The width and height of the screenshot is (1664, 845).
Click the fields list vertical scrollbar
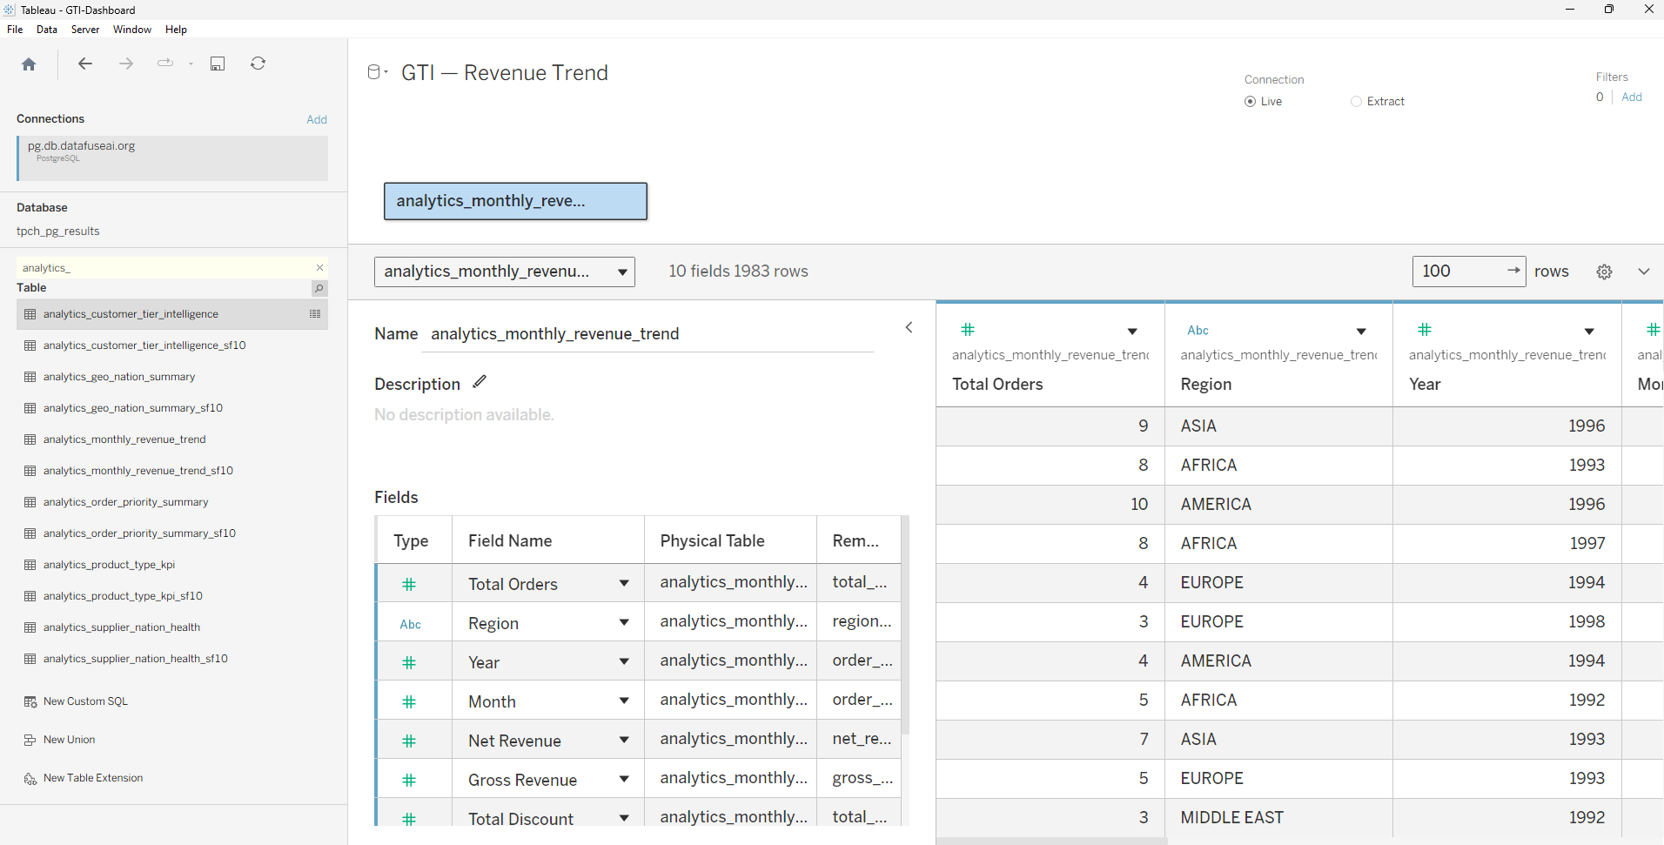[905, 627]
